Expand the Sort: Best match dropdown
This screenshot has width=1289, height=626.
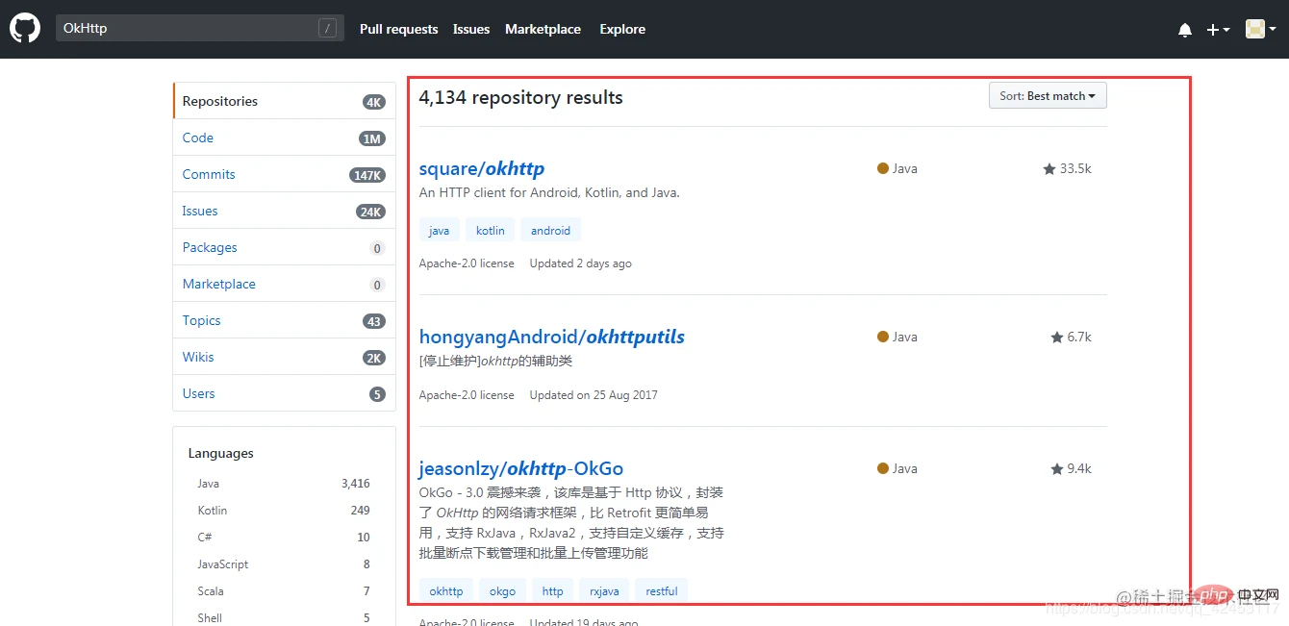[1048, 96]
